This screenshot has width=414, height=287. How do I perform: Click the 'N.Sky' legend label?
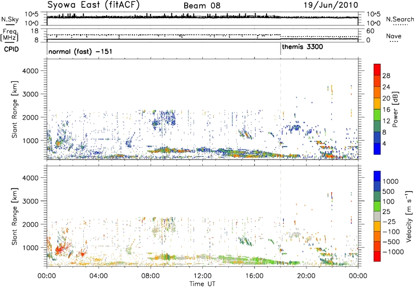pyautogui.click(x=10, y=19)
